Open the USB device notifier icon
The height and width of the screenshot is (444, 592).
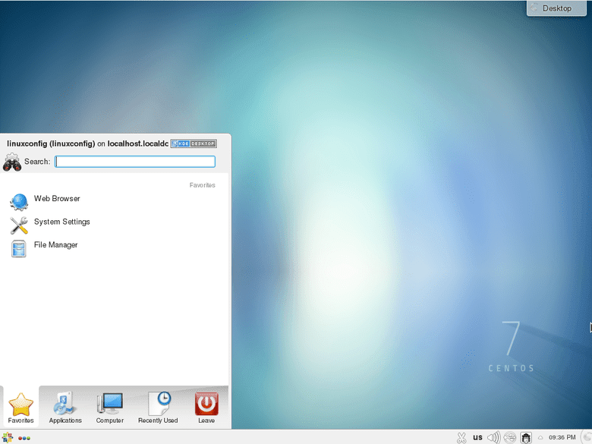click(510, 438)
